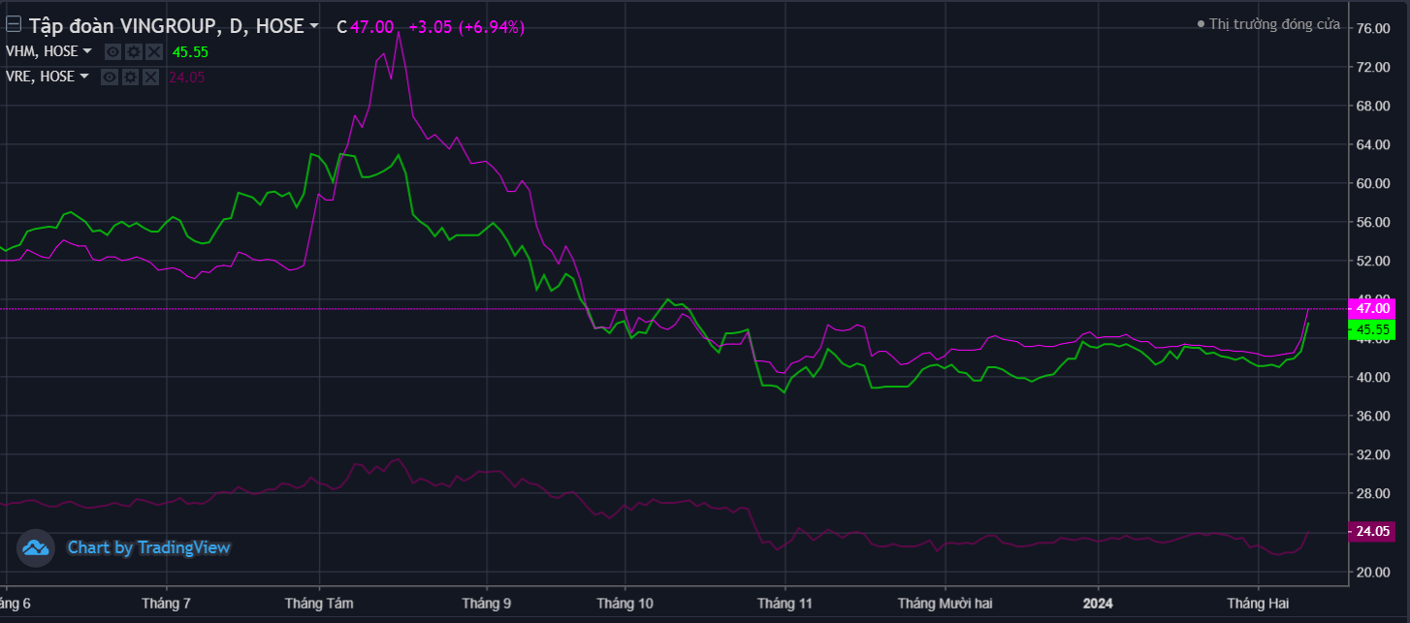Open VRE series settings with its gear icon
The image size is (1410, 623).
coord(131,78)
